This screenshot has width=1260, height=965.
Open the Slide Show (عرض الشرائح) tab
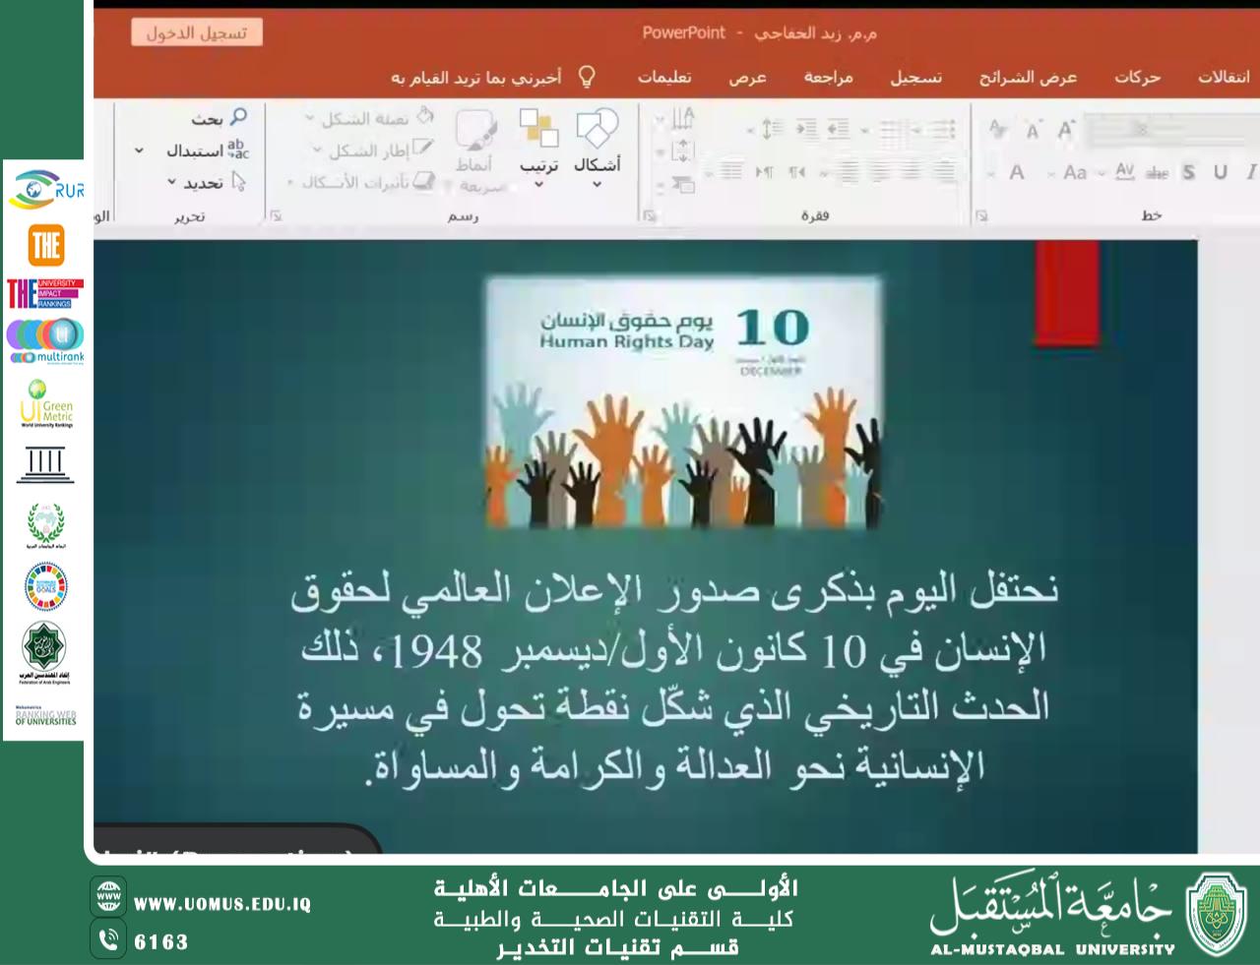tap(1027, 77)
